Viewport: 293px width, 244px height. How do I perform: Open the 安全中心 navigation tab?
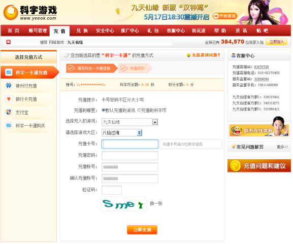click(105, 30)
